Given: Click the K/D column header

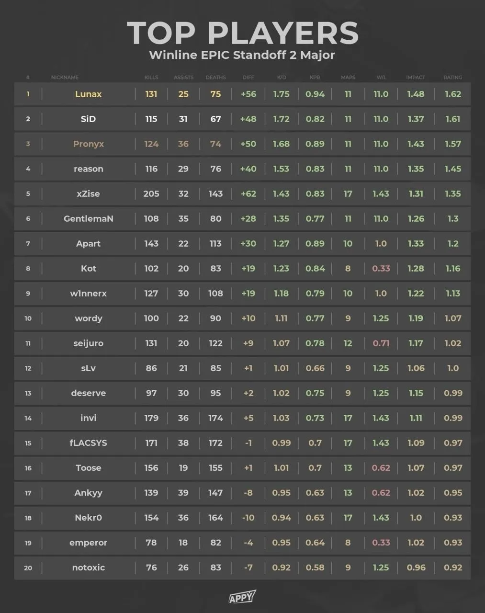Looking at the screenshot, I should (282, 78).
